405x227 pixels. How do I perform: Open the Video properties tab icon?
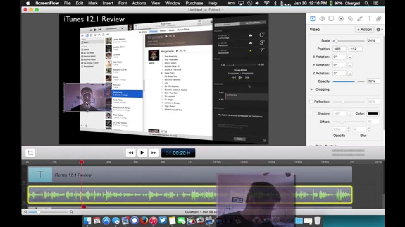click(313, 19)
